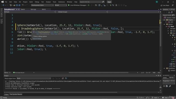Open the Tools menu
The width and height of the screenshot is (176, 99).
point(54,2)
